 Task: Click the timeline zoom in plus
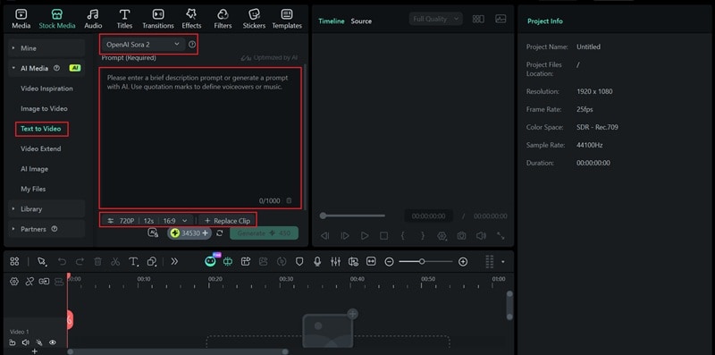(463, 261)
